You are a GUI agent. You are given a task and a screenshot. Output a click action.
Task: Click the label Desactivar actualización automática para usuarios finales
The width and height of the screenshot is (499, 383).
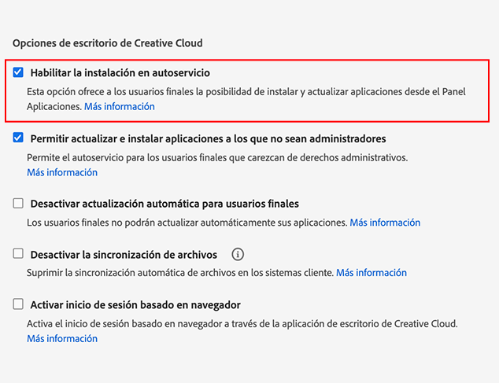pyautogui.click(x=164, y=204)
